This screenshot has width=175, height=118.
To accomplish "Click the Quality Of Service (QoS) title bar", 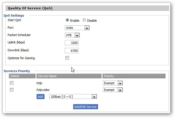I will (x=87, y=8).
